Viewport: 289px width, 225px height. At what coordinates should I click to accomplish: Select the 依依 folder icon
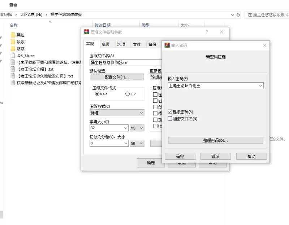click(13, 42)
